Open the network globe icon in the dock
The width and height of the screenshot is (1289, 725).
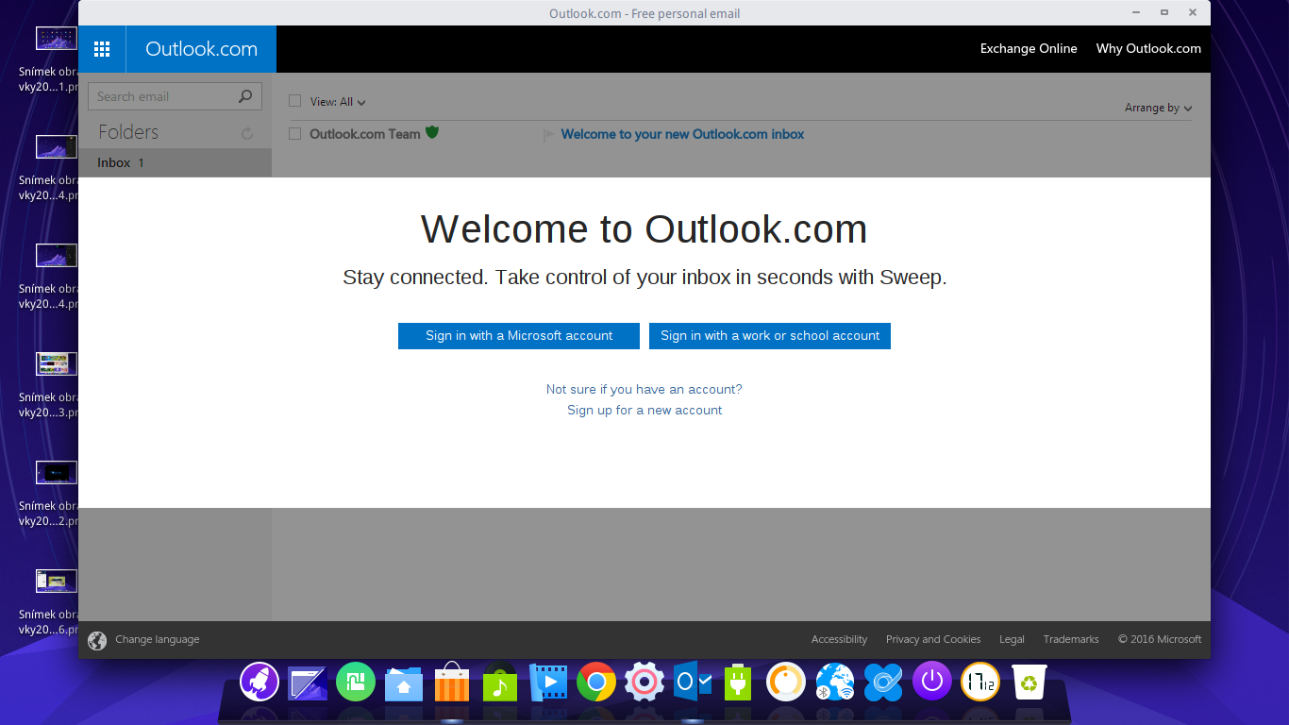(x=835, y=682)
